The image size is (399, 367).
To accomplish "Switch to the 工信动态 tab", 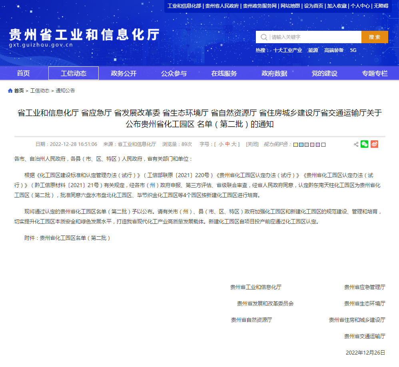I will click(x=73, y=73).
